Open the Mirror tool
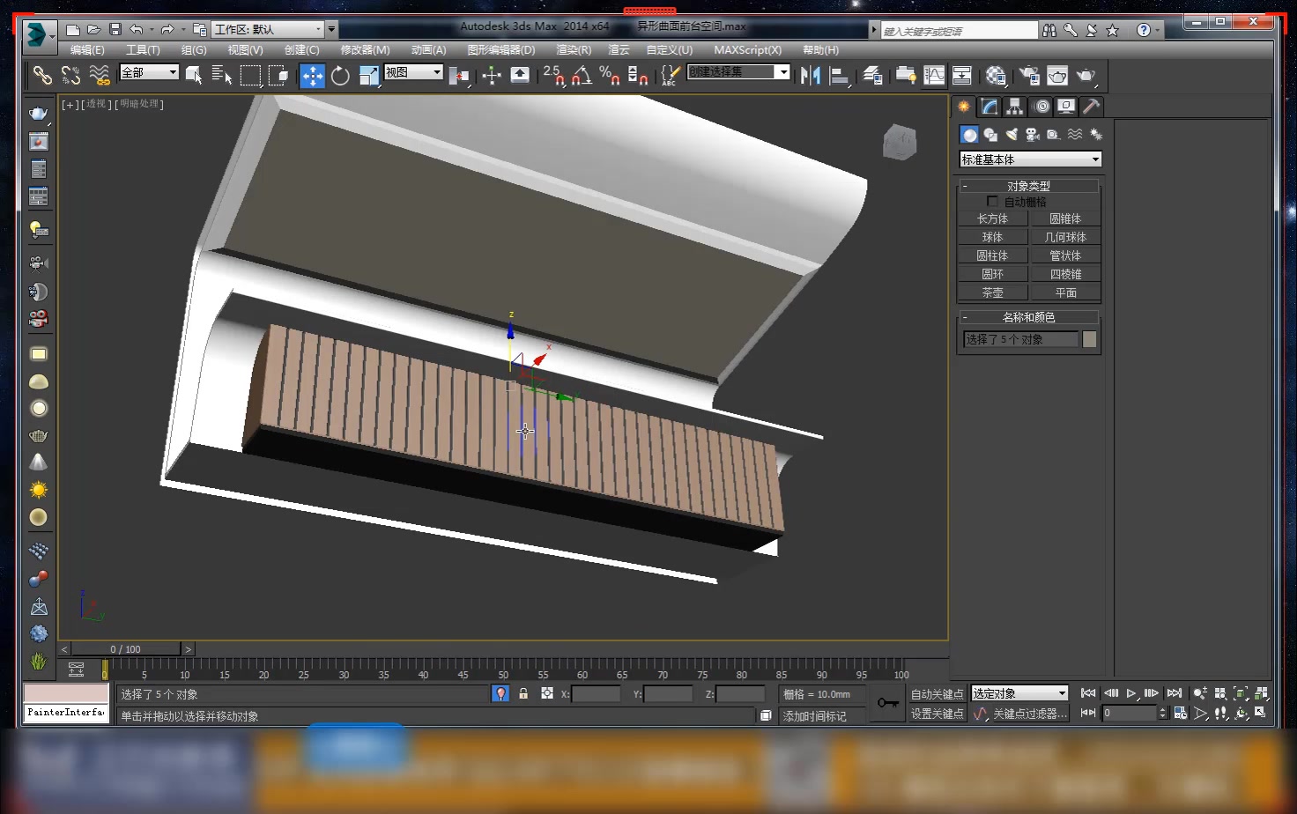The image size is (1297, 814). pyautogui.click(x=809, y=76)
